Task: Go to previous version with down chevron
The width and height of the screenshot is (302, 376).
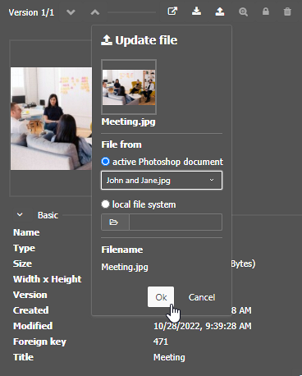Action: point(71,12)
